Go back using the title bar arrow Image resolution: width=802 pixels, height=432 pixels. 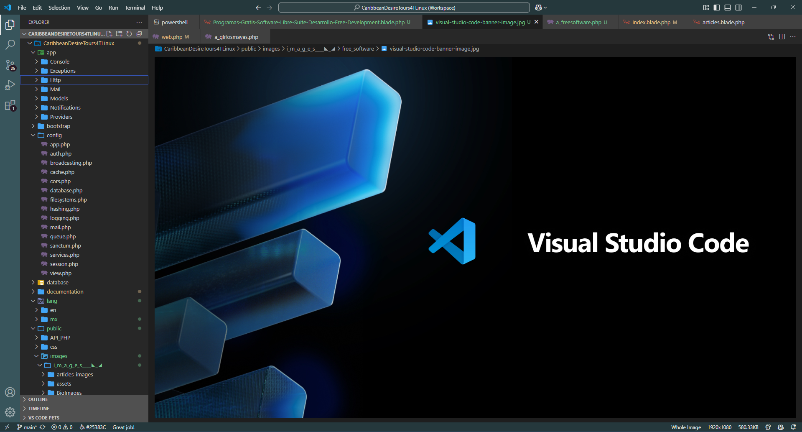pyautogui.click(x=258, y=8)
